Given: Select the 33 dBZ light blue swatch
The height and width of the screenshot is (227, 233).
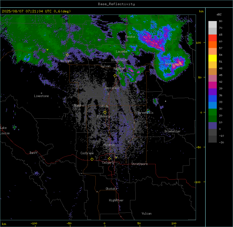Looking at the screenshot, I should [212, 105].
